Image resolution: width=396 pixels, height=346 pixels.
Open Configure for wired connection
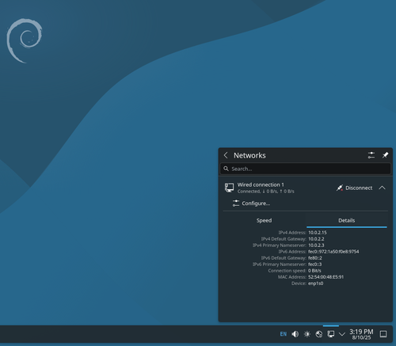point(251,203)
